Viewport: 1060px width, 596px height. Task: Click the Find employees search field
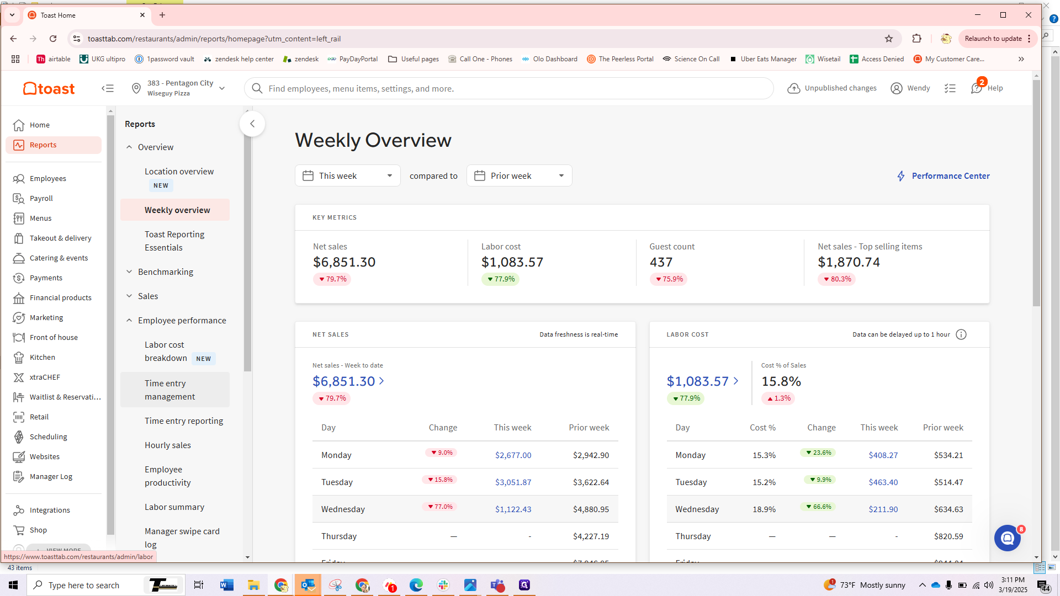(509, 88)
